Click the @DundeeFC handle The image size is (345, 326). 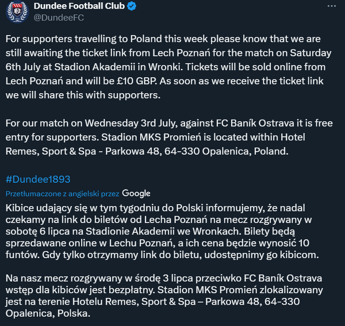click(x=59, y=18)
